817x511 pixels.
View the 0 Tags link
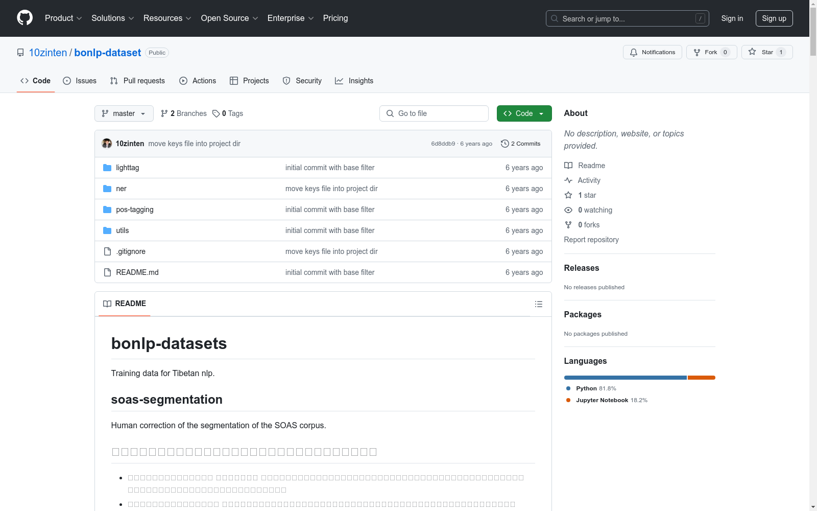point(228,113)
